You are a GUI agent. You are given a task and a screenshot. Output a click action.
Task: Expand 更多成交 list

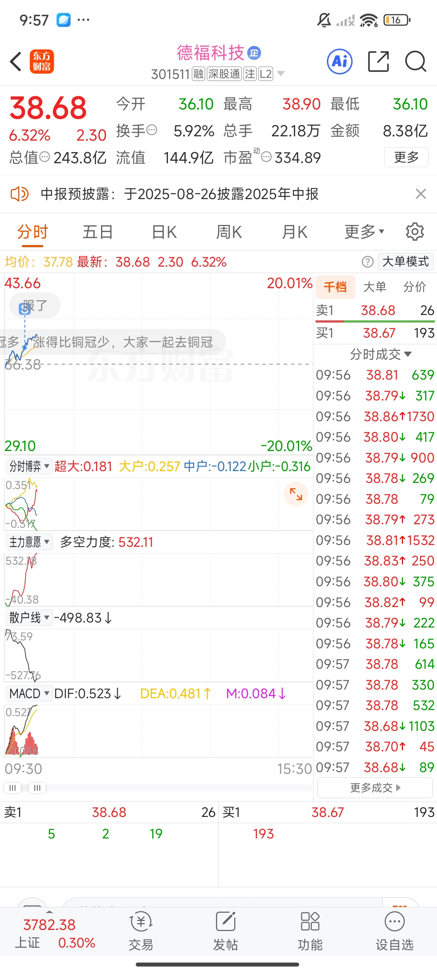pos(375,788)
